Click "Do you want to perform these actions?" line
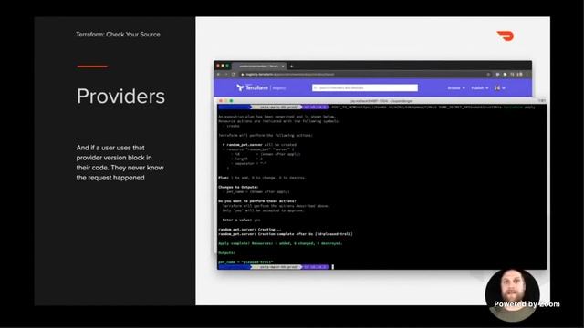The width and height of the screenshot is (584, 328). (x=257, y=200)
